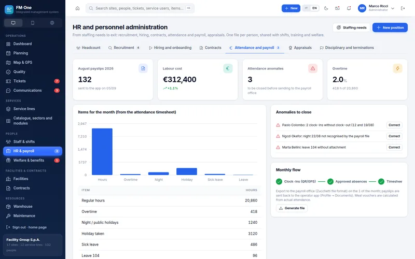Open Map & GPS page
Image resolution: width=415 pixels, height=259 pixels.
(33, 62)
